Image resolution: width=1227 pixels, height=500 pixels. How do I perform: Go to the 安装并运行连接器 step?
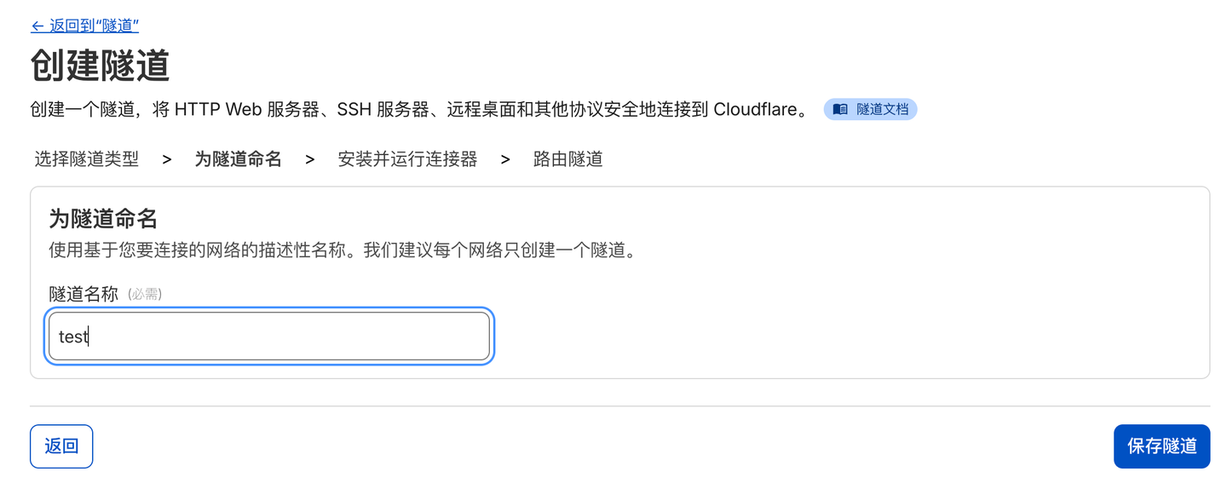coord(407,159)
